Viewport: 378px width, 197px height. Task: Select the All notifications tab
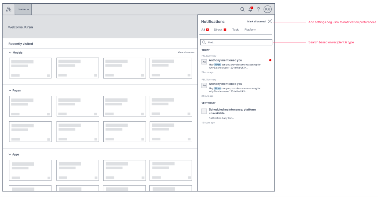205,30
